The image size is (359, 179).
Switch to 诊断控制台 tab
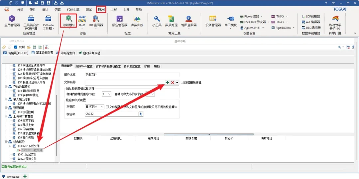(x=66, y=53)
